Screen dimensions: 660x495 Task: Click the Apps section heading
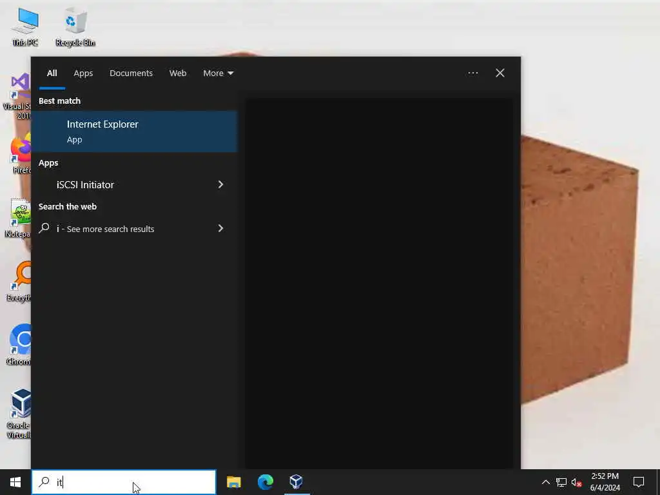coord(48,163)
